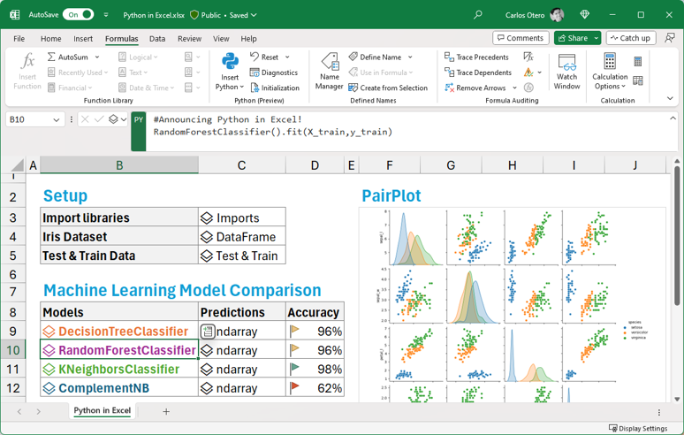Click the Import libraries cell

[119, 217]
